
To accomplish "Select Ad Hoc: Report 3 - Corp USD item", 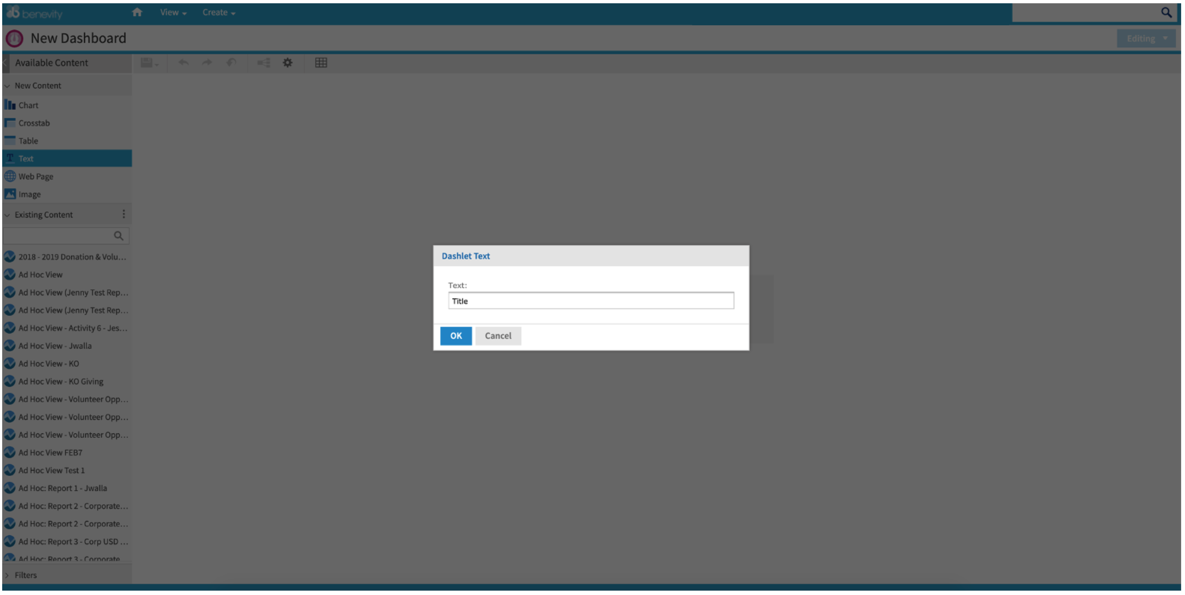I will pyautogui.click(x=67, y=542).
